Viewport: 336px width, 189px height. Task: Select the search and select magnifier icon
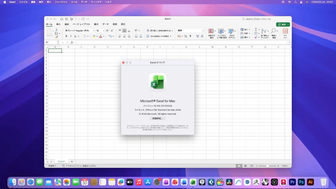point(273,30)
